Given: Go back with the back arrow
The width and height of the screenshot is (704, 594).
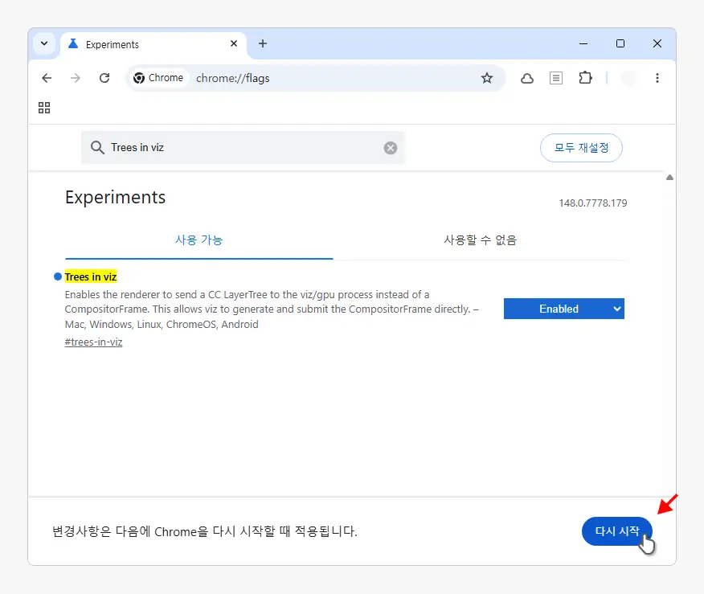Looking at the screenshot, I should (47, 78).
